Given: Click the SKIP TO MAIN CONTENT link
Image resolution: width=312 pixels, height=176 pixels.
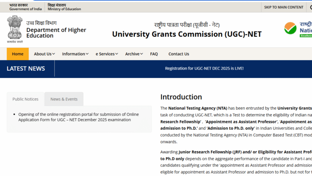Looking at the screenshot, I should (283, 7).
